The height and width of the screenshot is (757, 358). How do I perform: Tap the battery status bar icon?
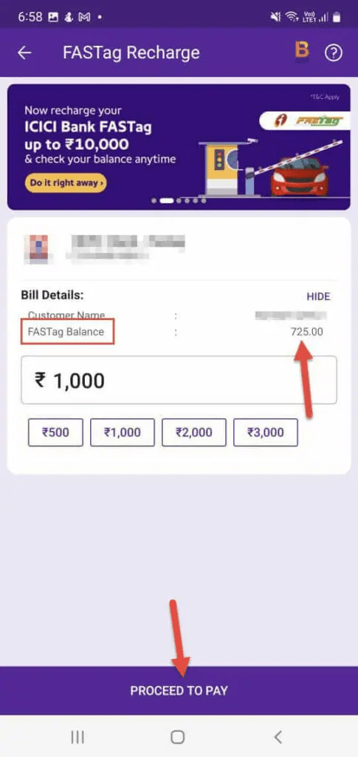click(x=337, y=17)
